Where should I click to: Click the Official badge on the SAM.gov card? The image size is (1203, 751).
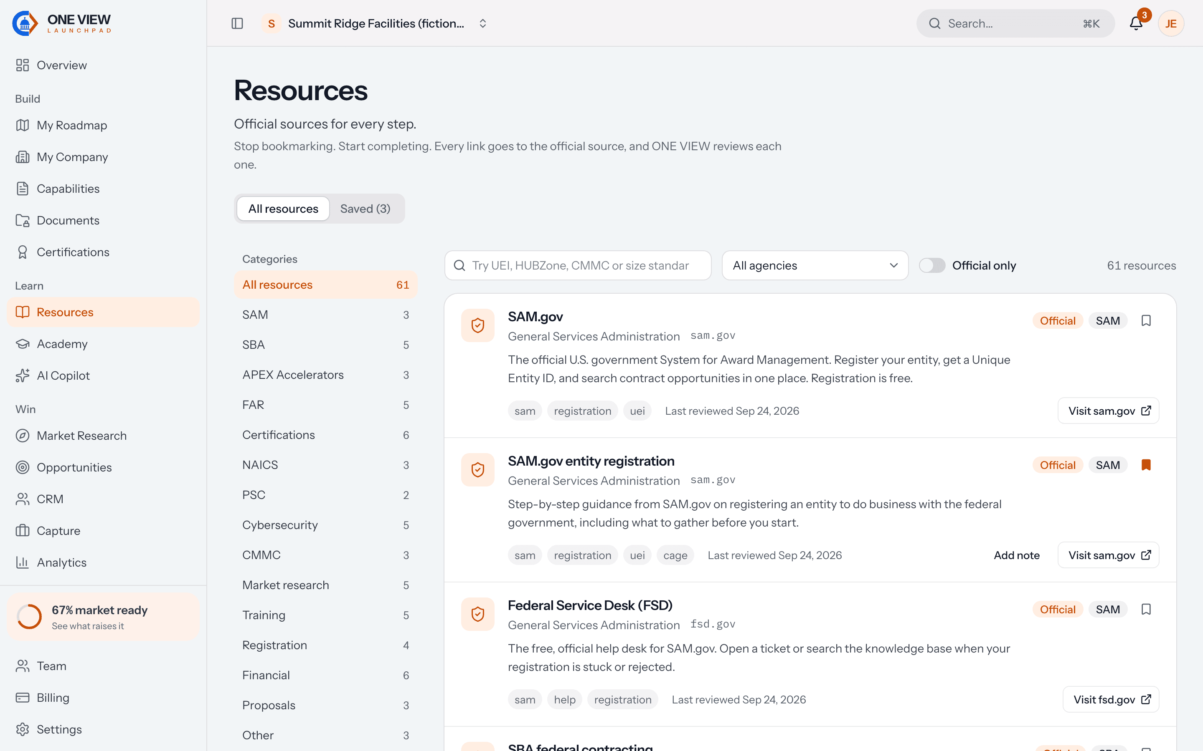point(1057,321)
